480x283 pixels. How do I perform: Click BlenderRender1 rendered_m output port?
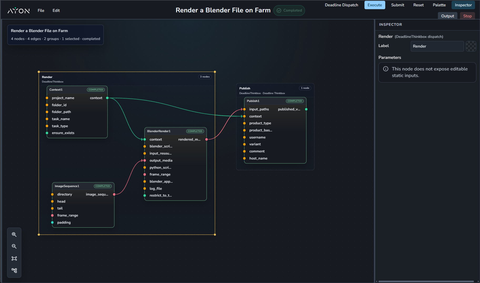coord(207,140)
